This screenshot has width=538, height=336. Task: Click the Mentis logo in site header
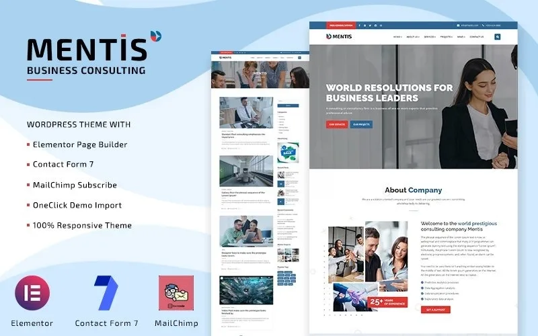pos(339,36)
